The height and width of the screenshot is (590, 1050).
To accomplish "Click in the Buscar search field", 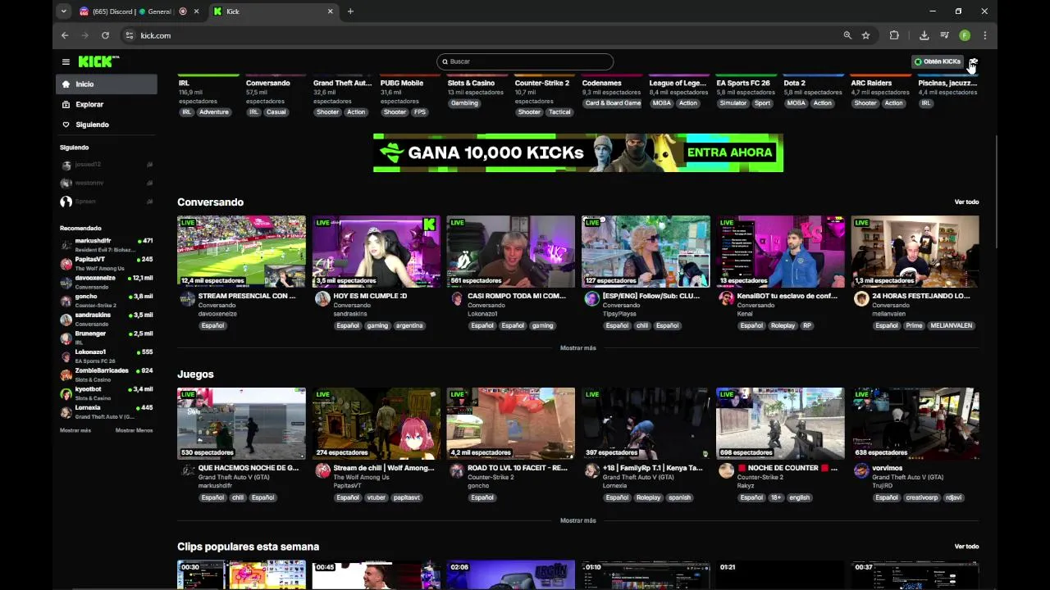I will [525, 61].
